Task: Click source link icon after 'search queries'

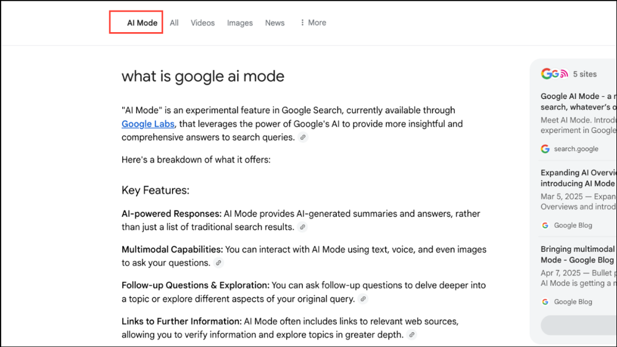Action: pyautogui.click(x=302, y=138)
